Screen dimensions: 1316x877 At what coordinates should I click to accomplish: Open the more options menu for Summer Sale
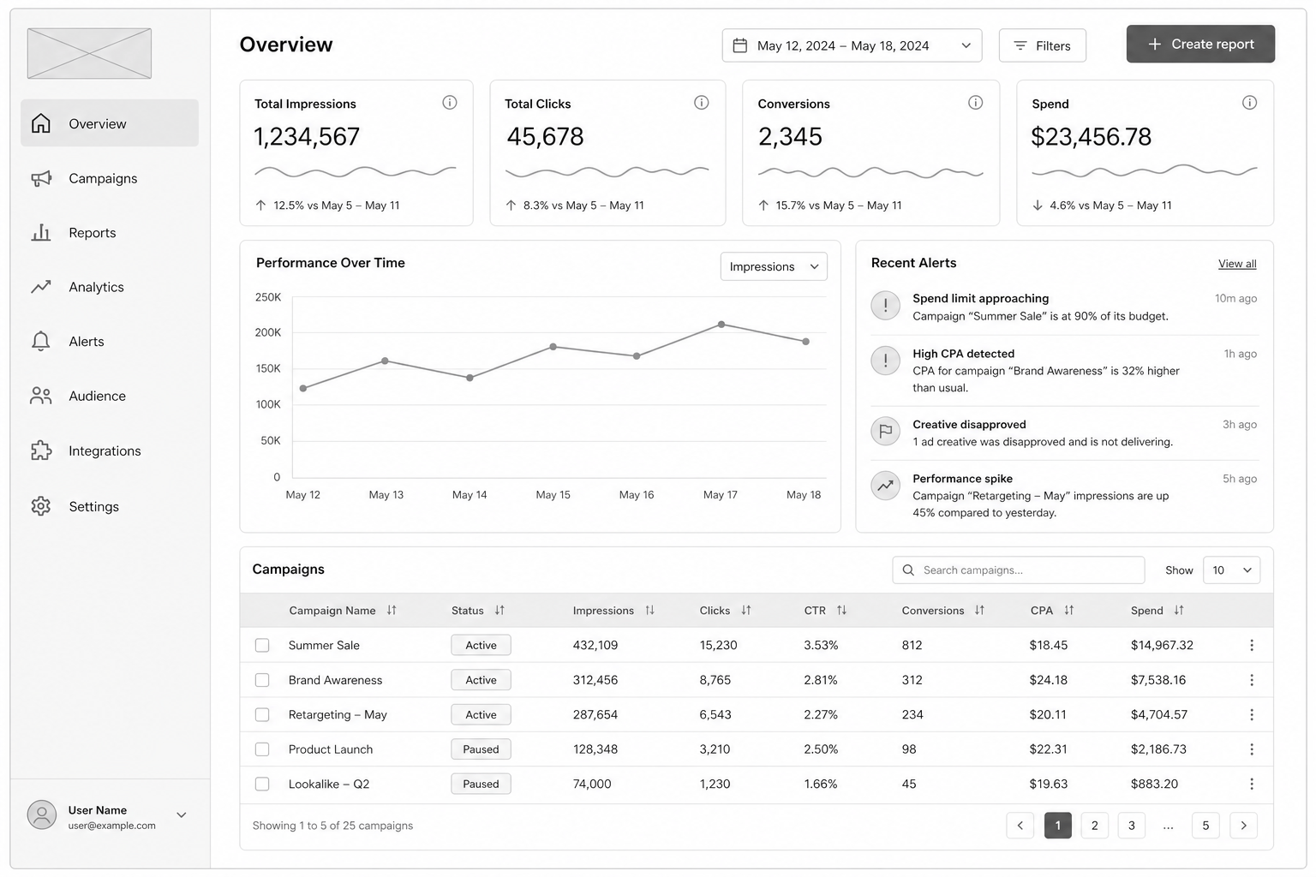click(1252, 645)
